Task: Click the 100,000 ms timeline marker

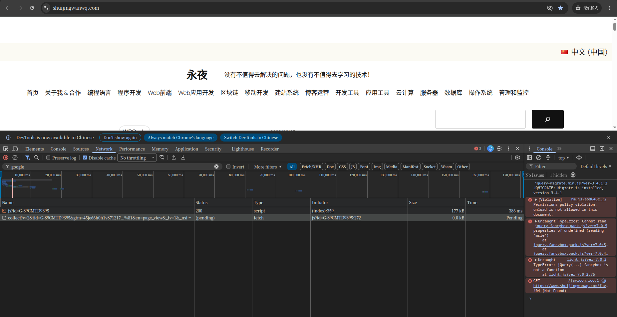Action: tap(297, 175)
